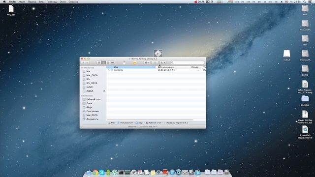Open Рабочий стол in sidebar favorites
This screenshot has height=177, width=315.
click(x=93, y=99)
